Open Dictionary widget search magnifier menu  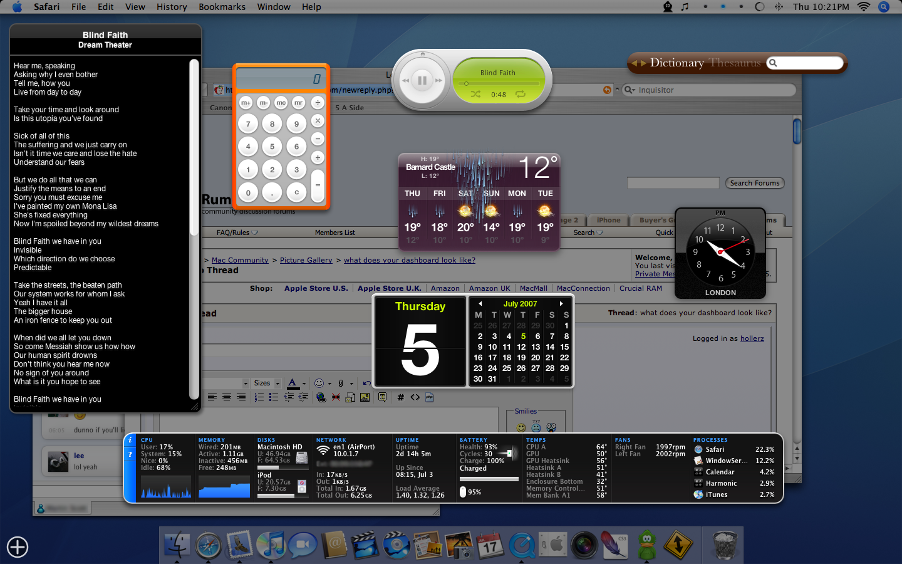(x=773, y=63)
